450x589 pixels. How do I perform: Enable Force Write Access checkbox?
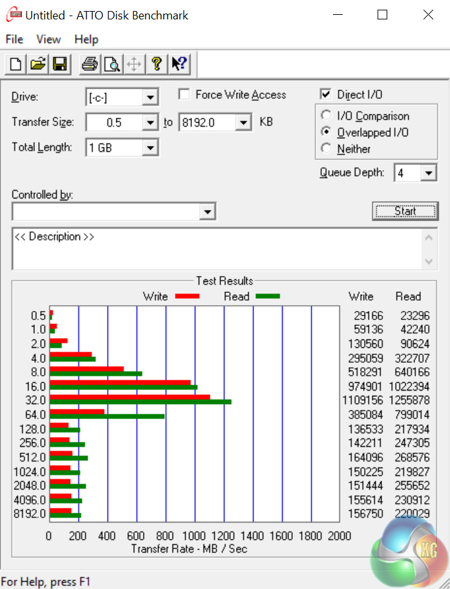[184, 94]
